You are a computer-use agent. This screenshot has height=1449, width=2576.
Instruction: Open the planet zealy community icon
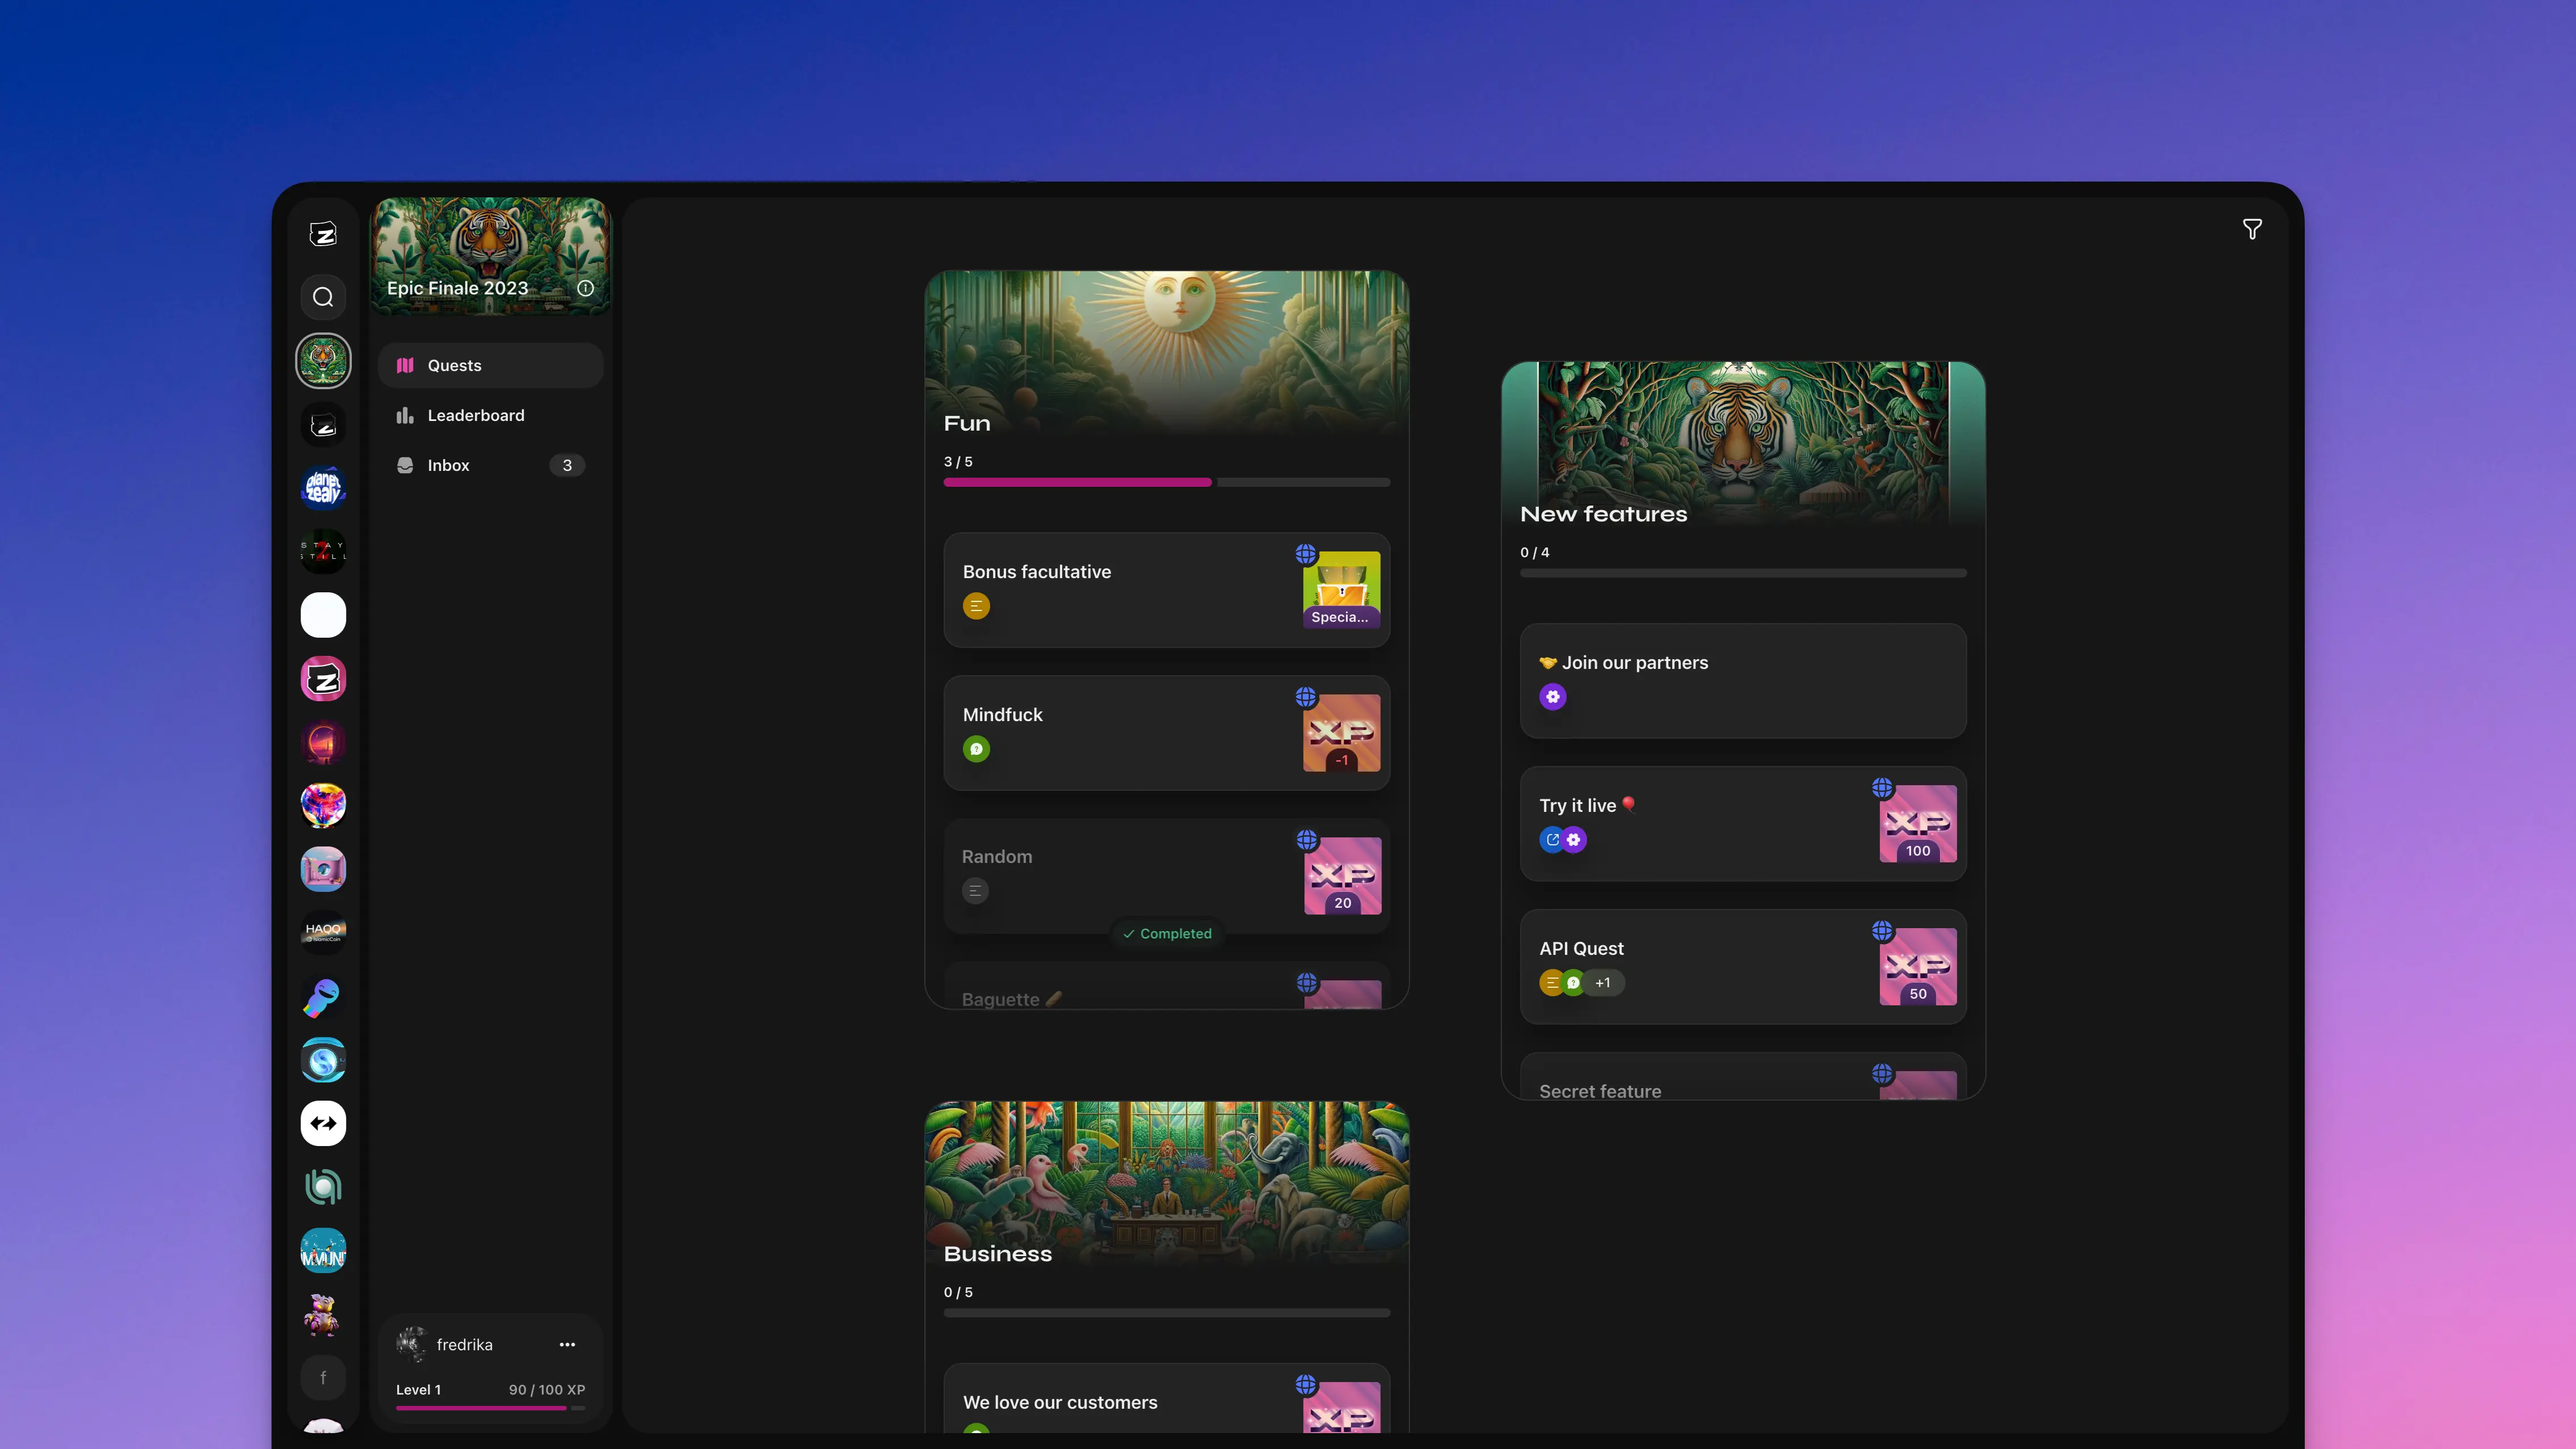[x=323, y=488]
